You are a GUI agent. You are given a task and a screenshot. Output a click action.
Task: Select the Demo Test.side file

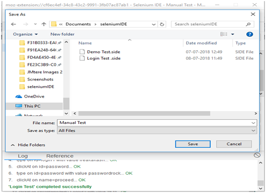104,52
